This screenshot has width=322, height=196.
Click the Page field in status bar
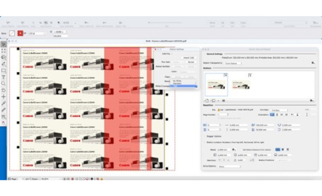(22, 179)
